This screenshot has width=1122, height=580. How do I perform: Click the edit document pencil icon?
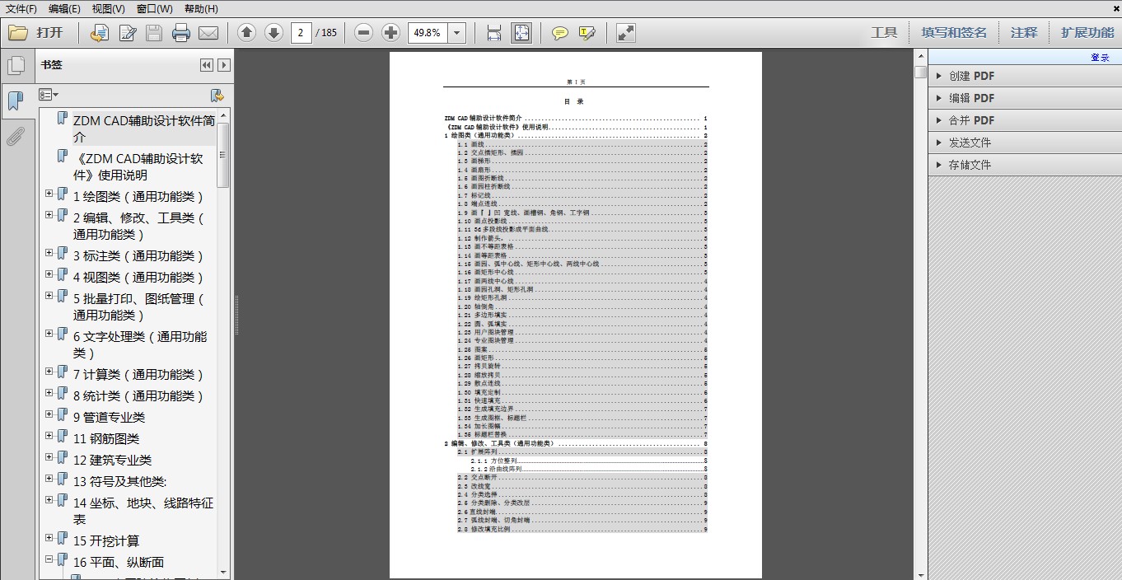pyautogui.click(x=128, y=33)
